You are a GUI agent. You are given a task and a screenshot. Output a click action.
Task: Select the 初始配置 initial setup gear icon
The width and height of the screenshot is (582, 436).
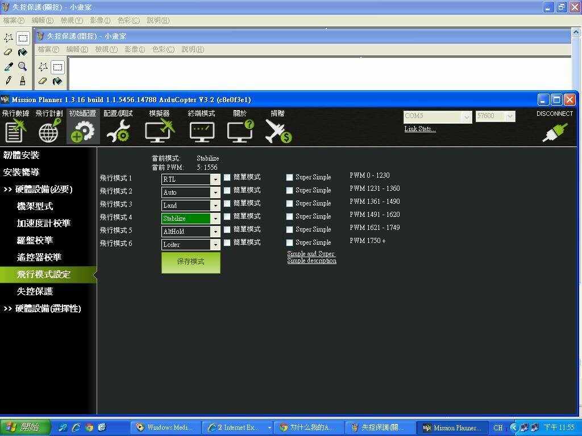(x=83, y=130)
